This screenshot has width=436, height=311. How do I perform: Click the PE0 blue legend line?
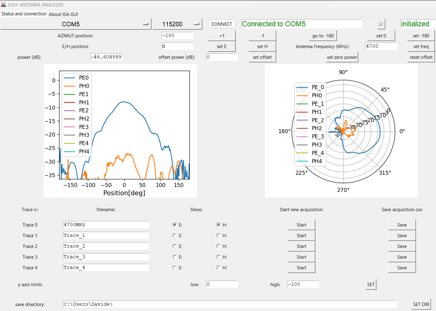69,78
